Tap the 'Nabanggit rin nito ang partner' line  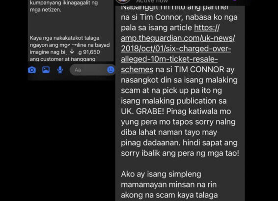click(175, 7)
